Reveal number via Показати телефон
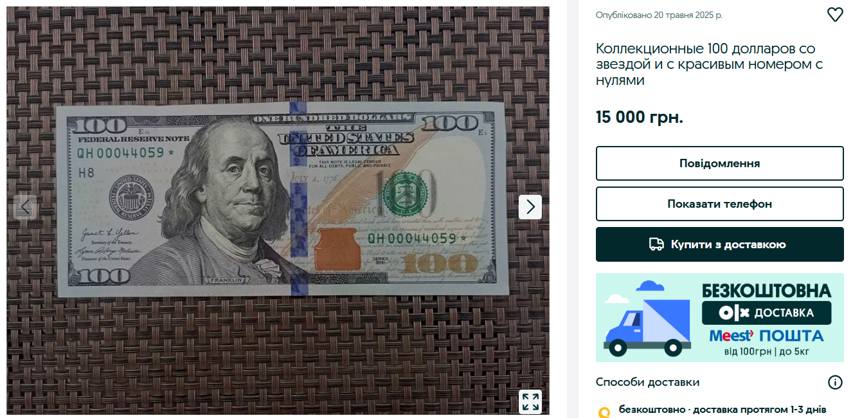This screenshot has height=418, width=853. point(720,204)
